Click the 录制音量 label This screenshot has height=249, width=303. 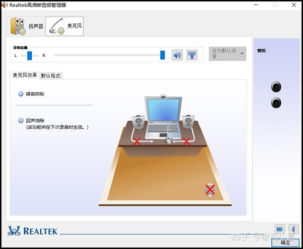[20, 47]
